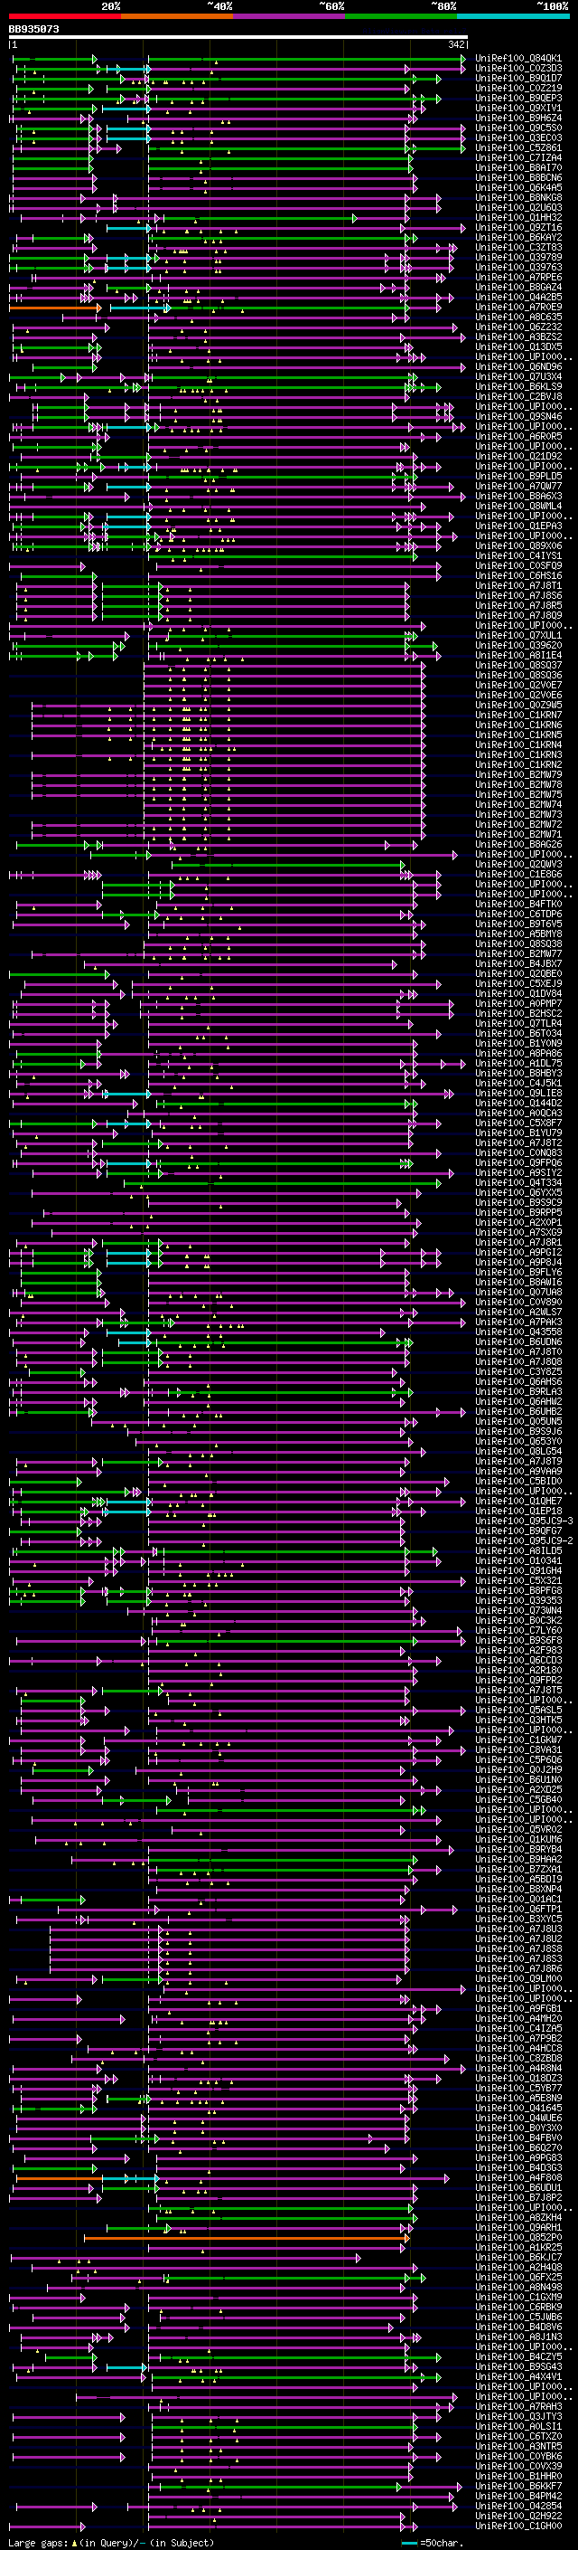Open hit UniRef100_B9H6Z4

pyautogui.click(x=518, y=118)
